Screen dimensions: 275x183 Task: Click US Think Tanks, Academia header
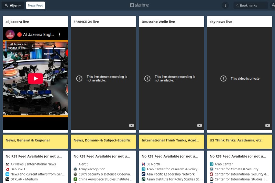(x=236, y=140)
